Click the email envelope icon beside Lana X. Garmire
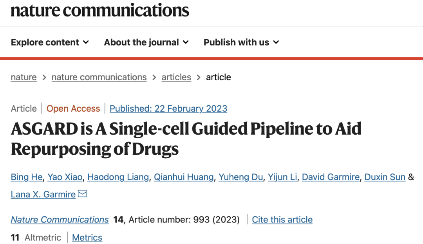Screen dimensions: 423x244 [x=82, y=194]
